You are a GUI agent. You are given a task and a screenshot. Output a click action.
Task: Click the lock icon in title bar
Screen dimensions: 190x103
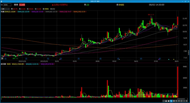coord(1,1)
